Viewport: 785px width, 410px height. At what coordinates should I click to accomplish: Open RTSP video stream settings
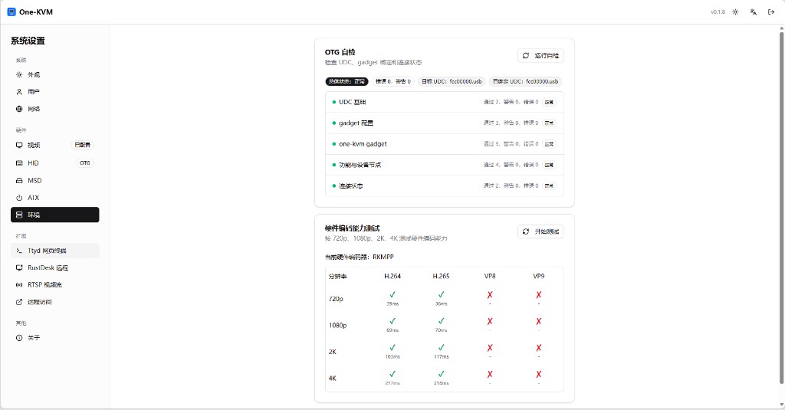click(x=44, y=285)
